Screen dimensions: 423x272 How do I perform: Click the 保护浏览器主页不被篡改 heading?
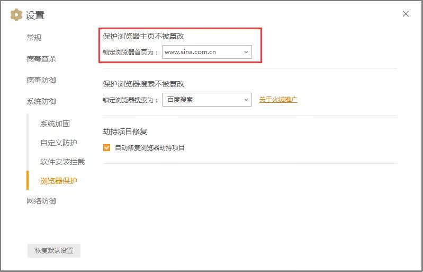click(x=143, y=36)
